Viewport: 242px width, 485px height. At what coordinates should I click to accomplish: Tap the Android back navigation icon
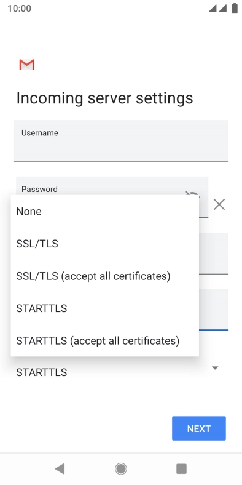(x=60, y=469)
